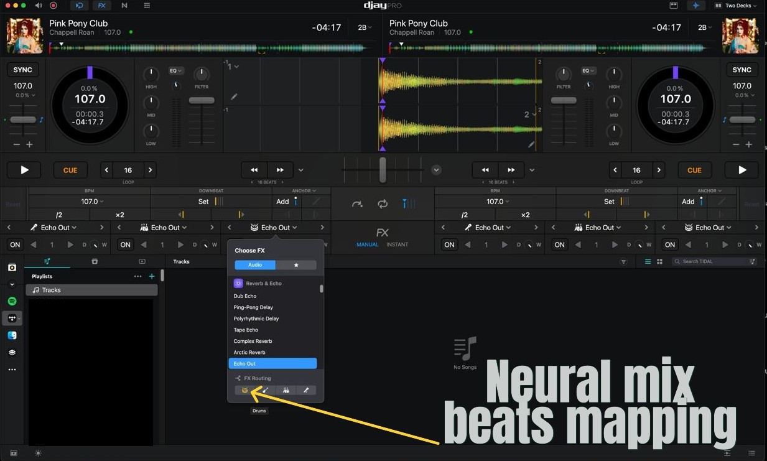767x461 pixels.
Task: Open the TIDAL source in the sidebar
Action: pos(12,318)
